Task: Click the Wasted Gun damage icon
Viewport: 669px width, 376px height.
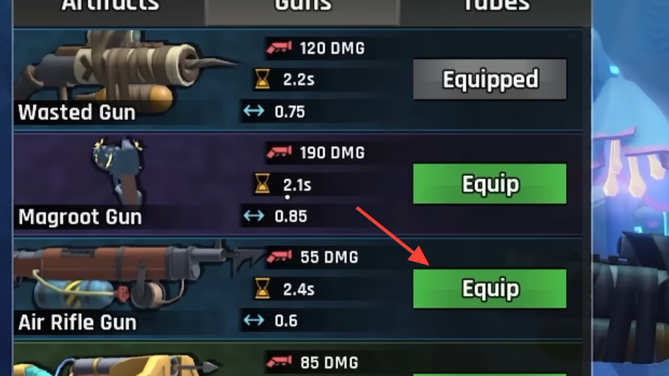Action: point(279,47)
